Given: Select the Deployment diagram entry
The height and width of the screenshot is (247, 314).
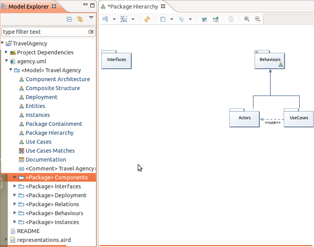Looking at the screenshot, I should click(42, 97).
